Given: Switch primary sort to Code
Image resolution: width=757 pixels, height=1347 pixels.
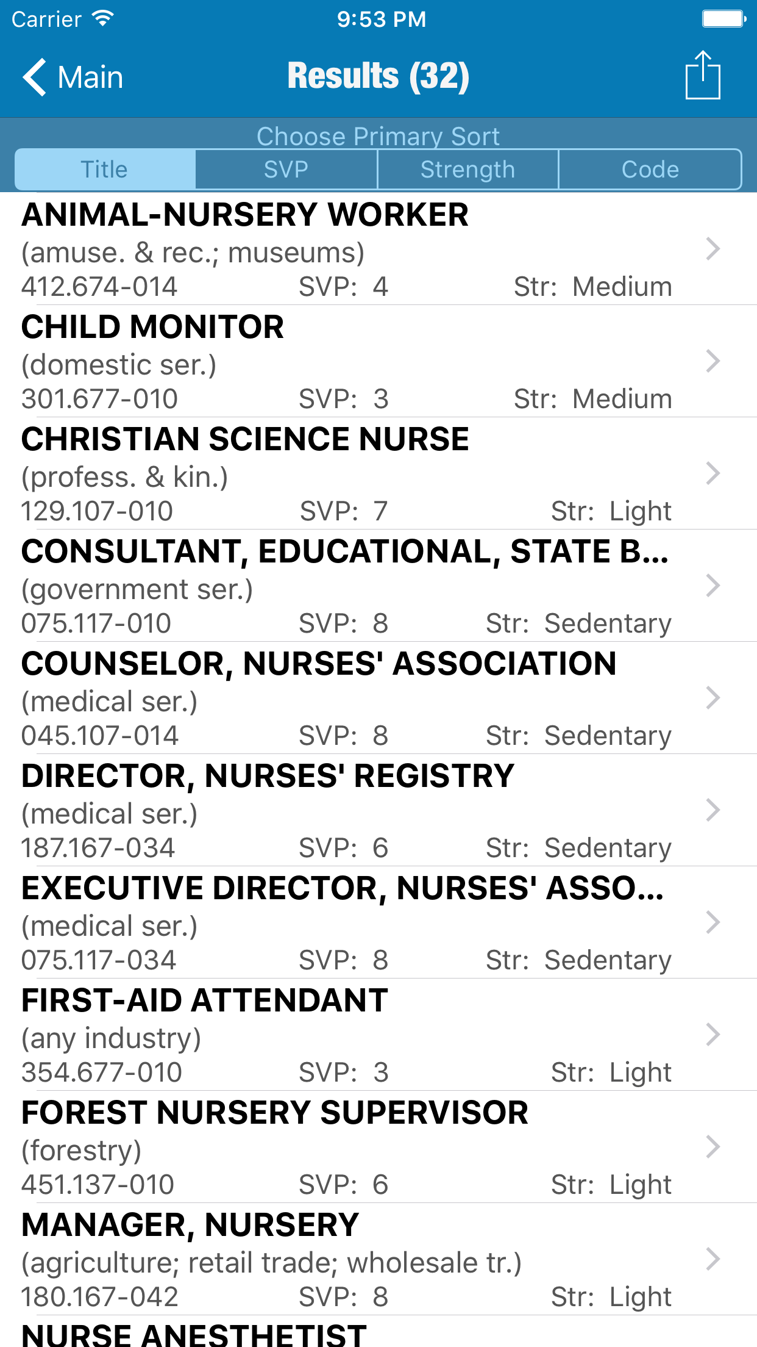Looking at the screenshot, I should click(650, 170).
